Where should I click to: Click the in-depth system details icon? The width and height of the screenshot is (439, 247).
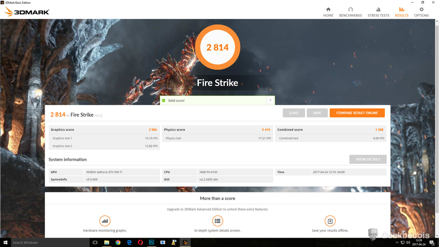tap(217, 221)
